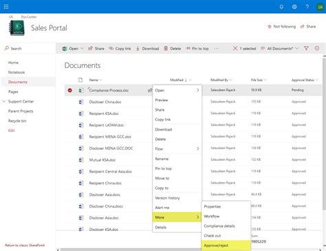Click Return to classic SharePoint link
326x251 pixels.
coord(25,245)
